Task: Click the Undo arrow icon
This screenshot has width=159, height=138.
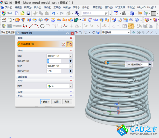Action: pos(53,13)
